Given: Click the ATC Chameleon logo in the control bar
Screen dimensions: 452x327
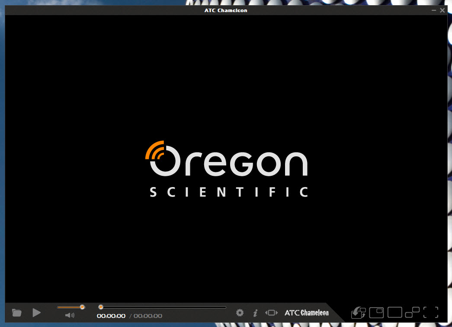Looking at the screenshot, I should (x=306, y=313).
